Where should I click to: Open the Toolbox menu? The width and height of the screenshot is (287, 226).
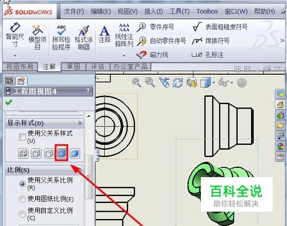207,12
